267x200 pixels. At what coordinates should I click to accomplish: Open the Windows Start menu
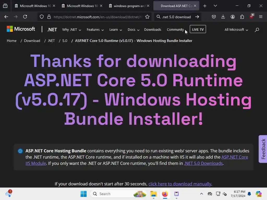click(x=83, y=194)
